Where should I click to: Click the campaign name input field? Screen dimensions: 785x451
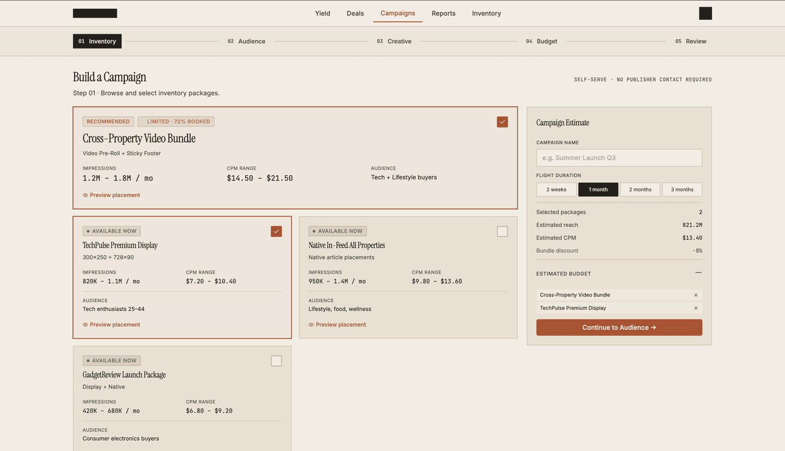click(619, 158)
